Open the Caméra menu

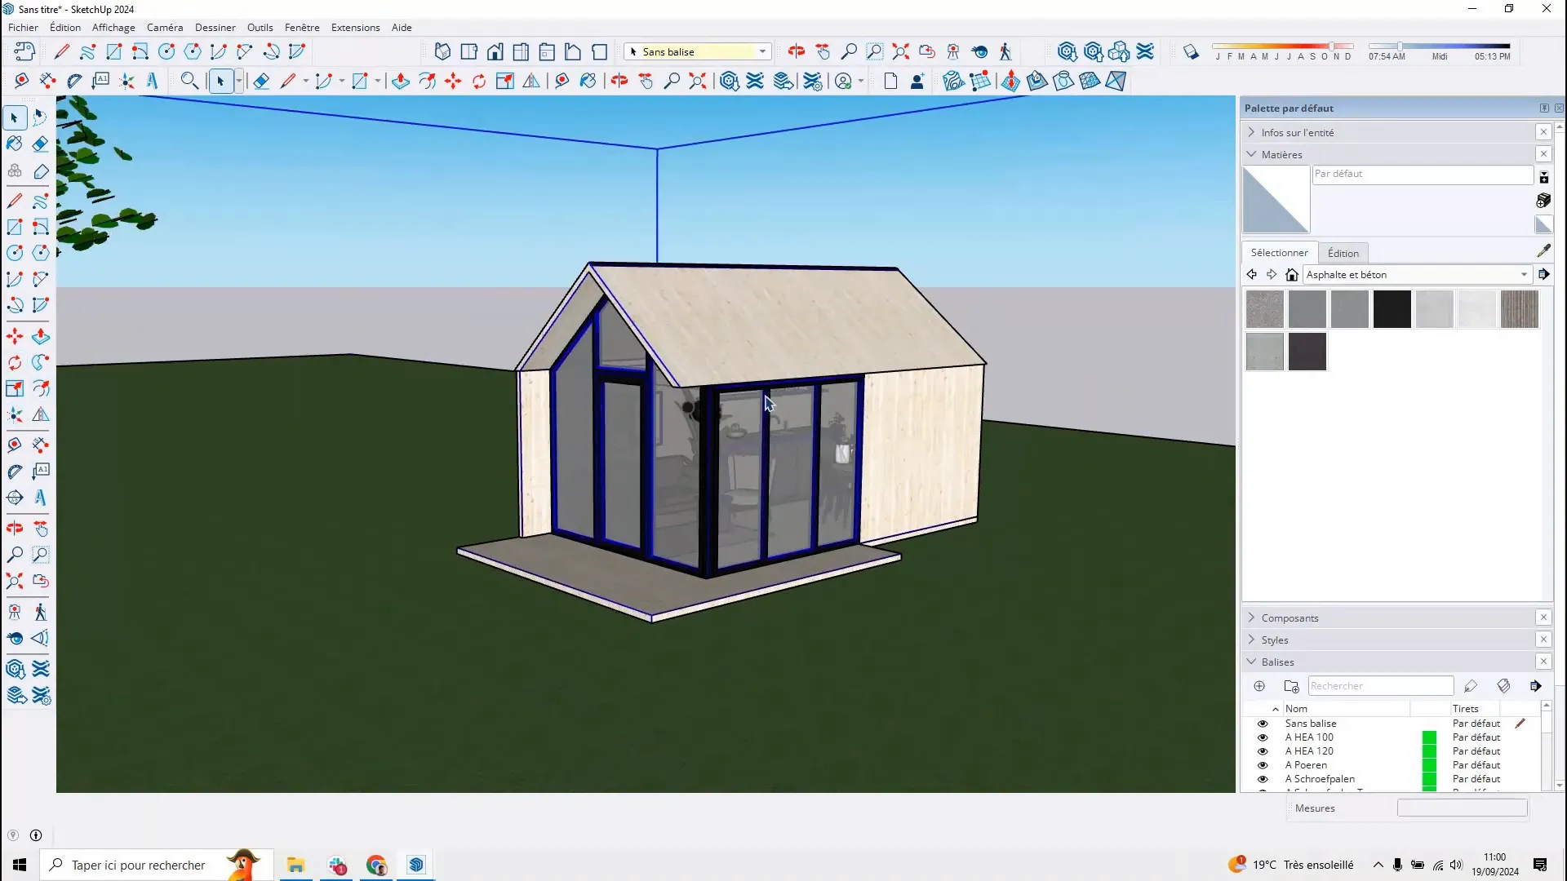click(165, 27)
